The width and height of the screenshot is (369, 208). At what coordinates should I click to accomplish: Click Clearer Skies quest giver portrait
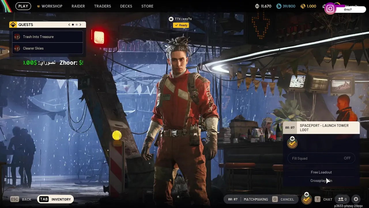(17, 48)
